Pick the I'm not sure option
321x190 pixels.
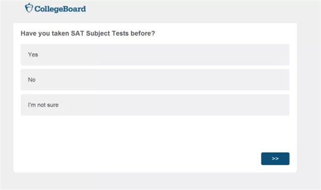155,105
